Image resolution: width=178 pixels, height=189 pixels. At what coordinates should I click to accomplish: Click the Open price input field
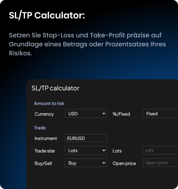pos(160,163)
